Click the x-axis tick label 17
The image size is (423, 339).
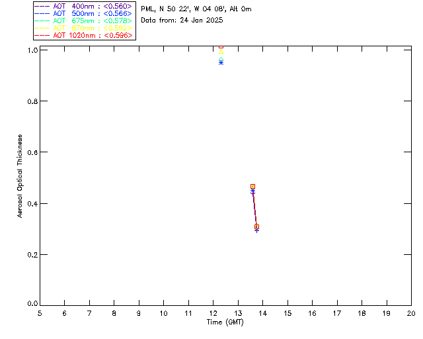[337, 313]
